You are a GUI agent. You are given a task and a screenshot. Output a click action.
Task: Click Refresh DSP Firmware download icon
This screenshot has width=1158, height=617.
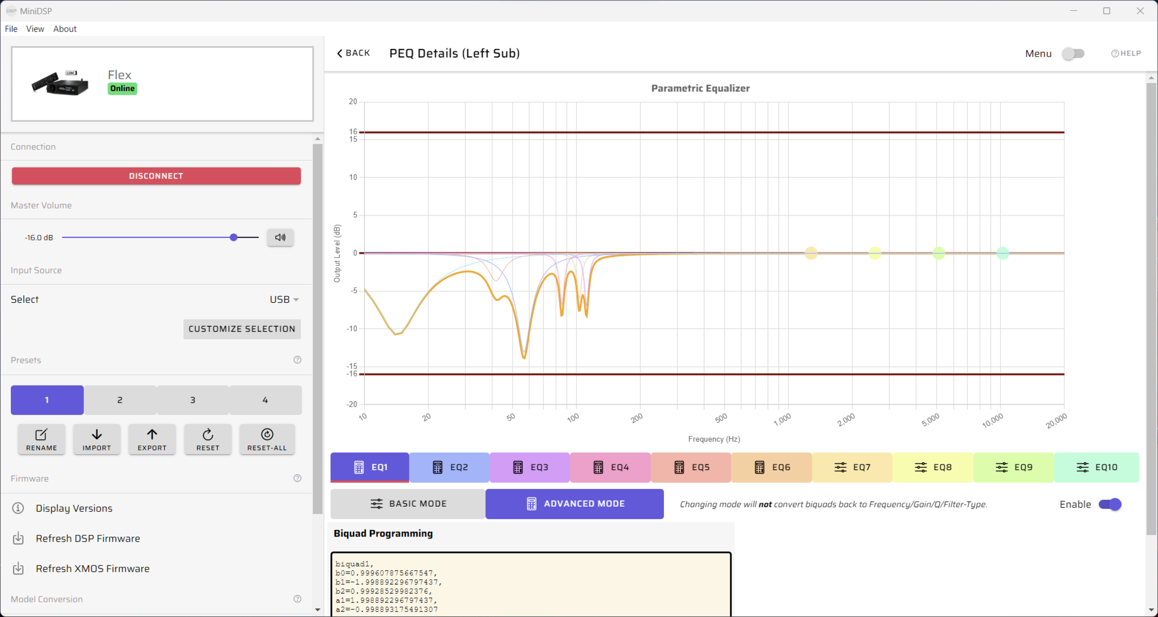click(x=18, y=538)
